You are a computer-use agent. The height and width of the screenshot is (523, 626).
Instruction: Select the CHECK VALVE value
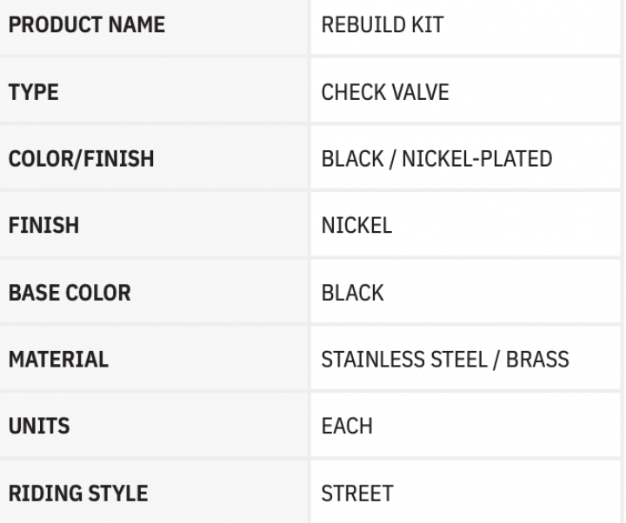tap(385, 92)
